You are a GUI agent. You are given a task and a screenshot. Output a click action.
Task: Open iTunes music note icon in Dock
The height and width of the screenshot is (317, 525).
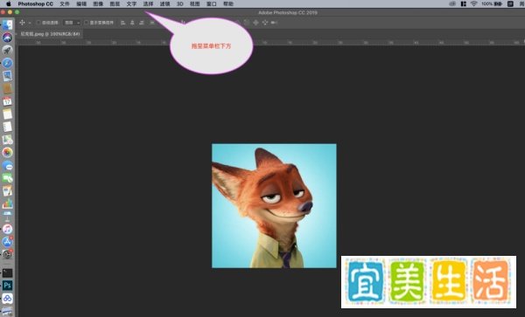pyautogui.click(x=7, y=229)
